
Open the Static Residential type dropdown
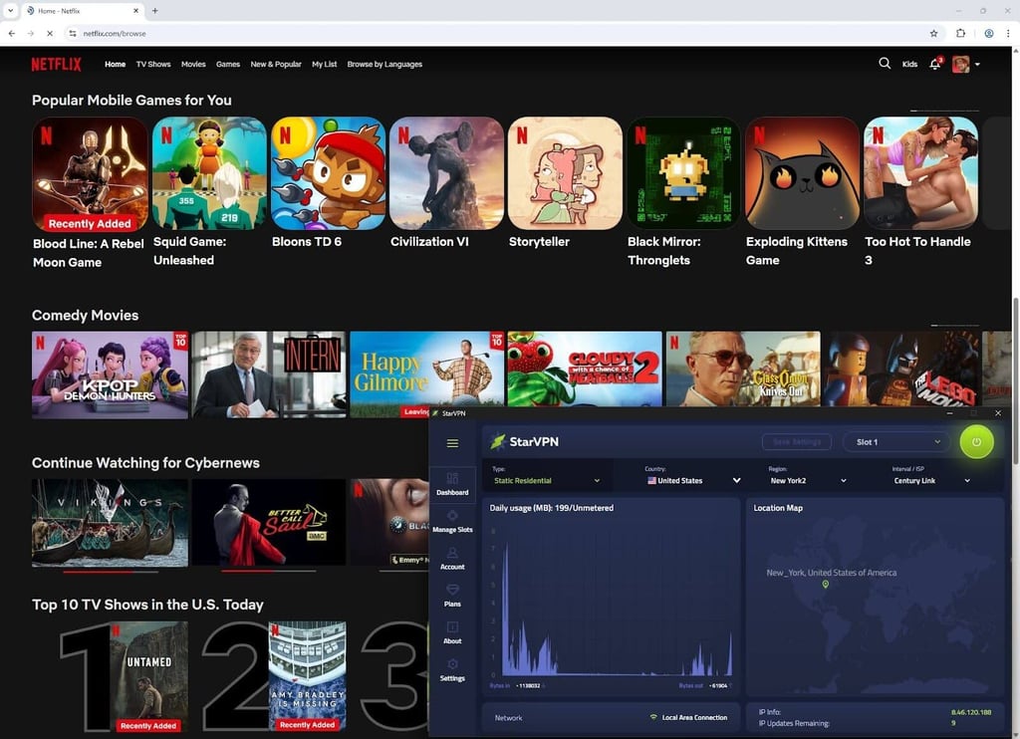(x=547, y=481)
